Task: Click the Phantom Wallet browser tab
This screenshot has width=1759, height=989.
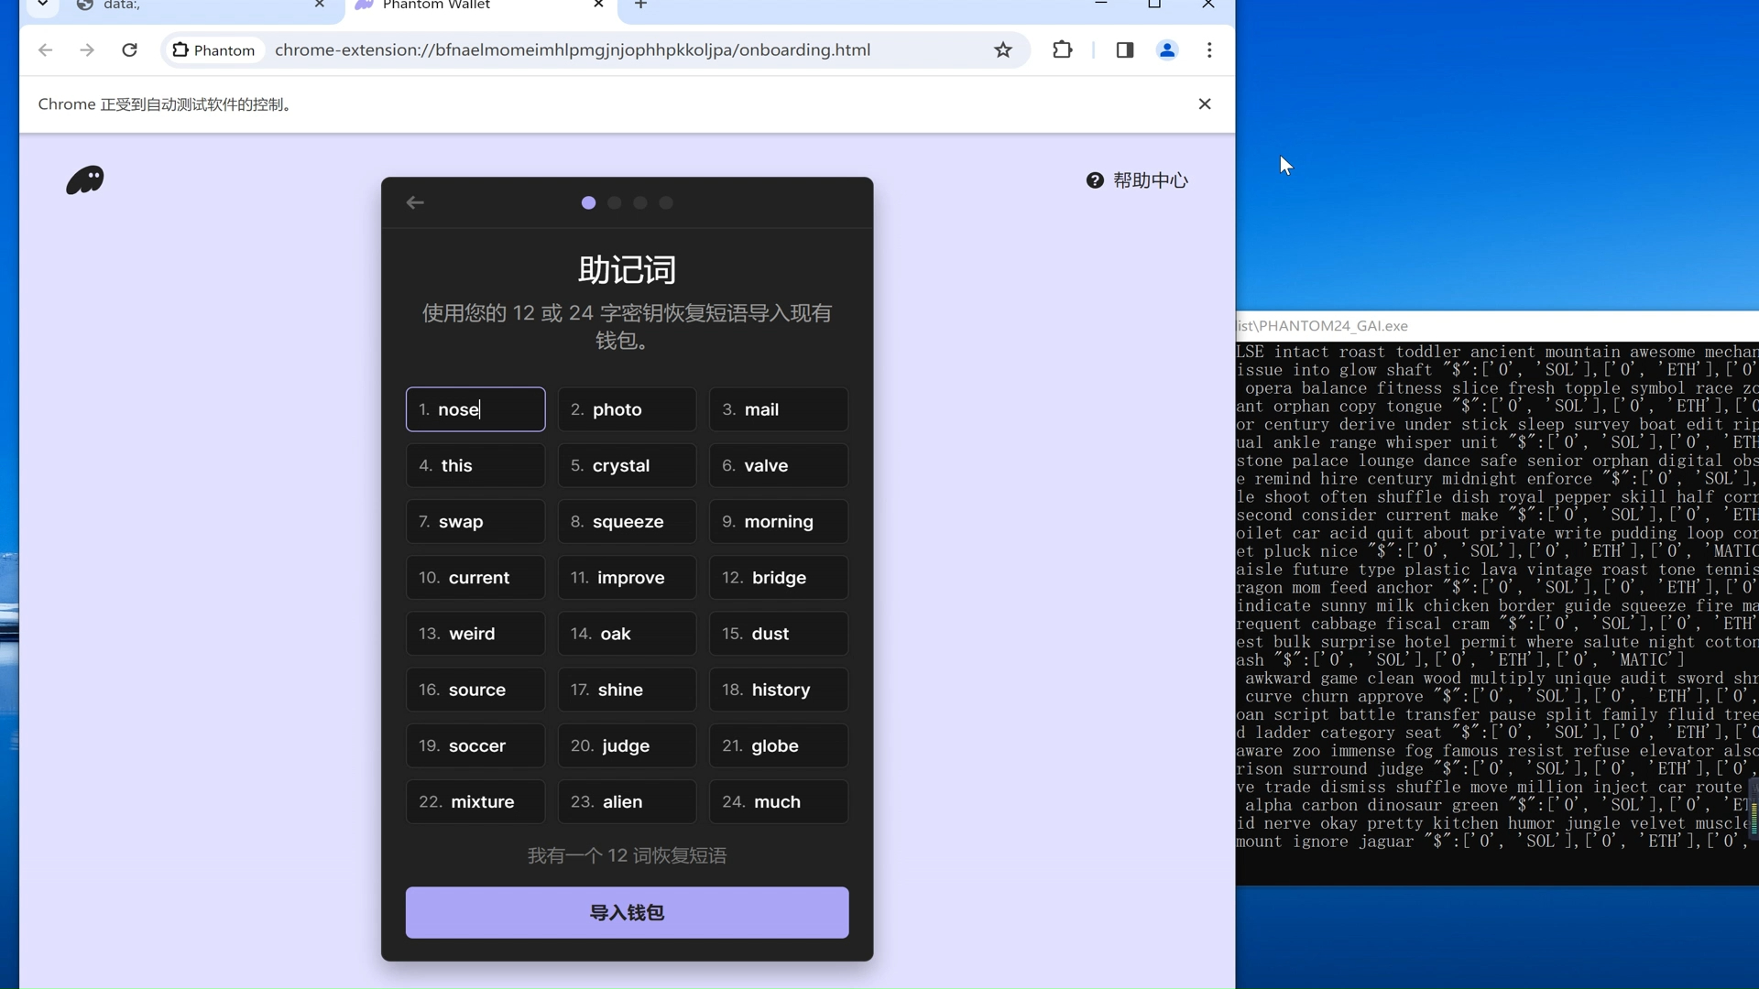Action: click(x=481, y=6)
